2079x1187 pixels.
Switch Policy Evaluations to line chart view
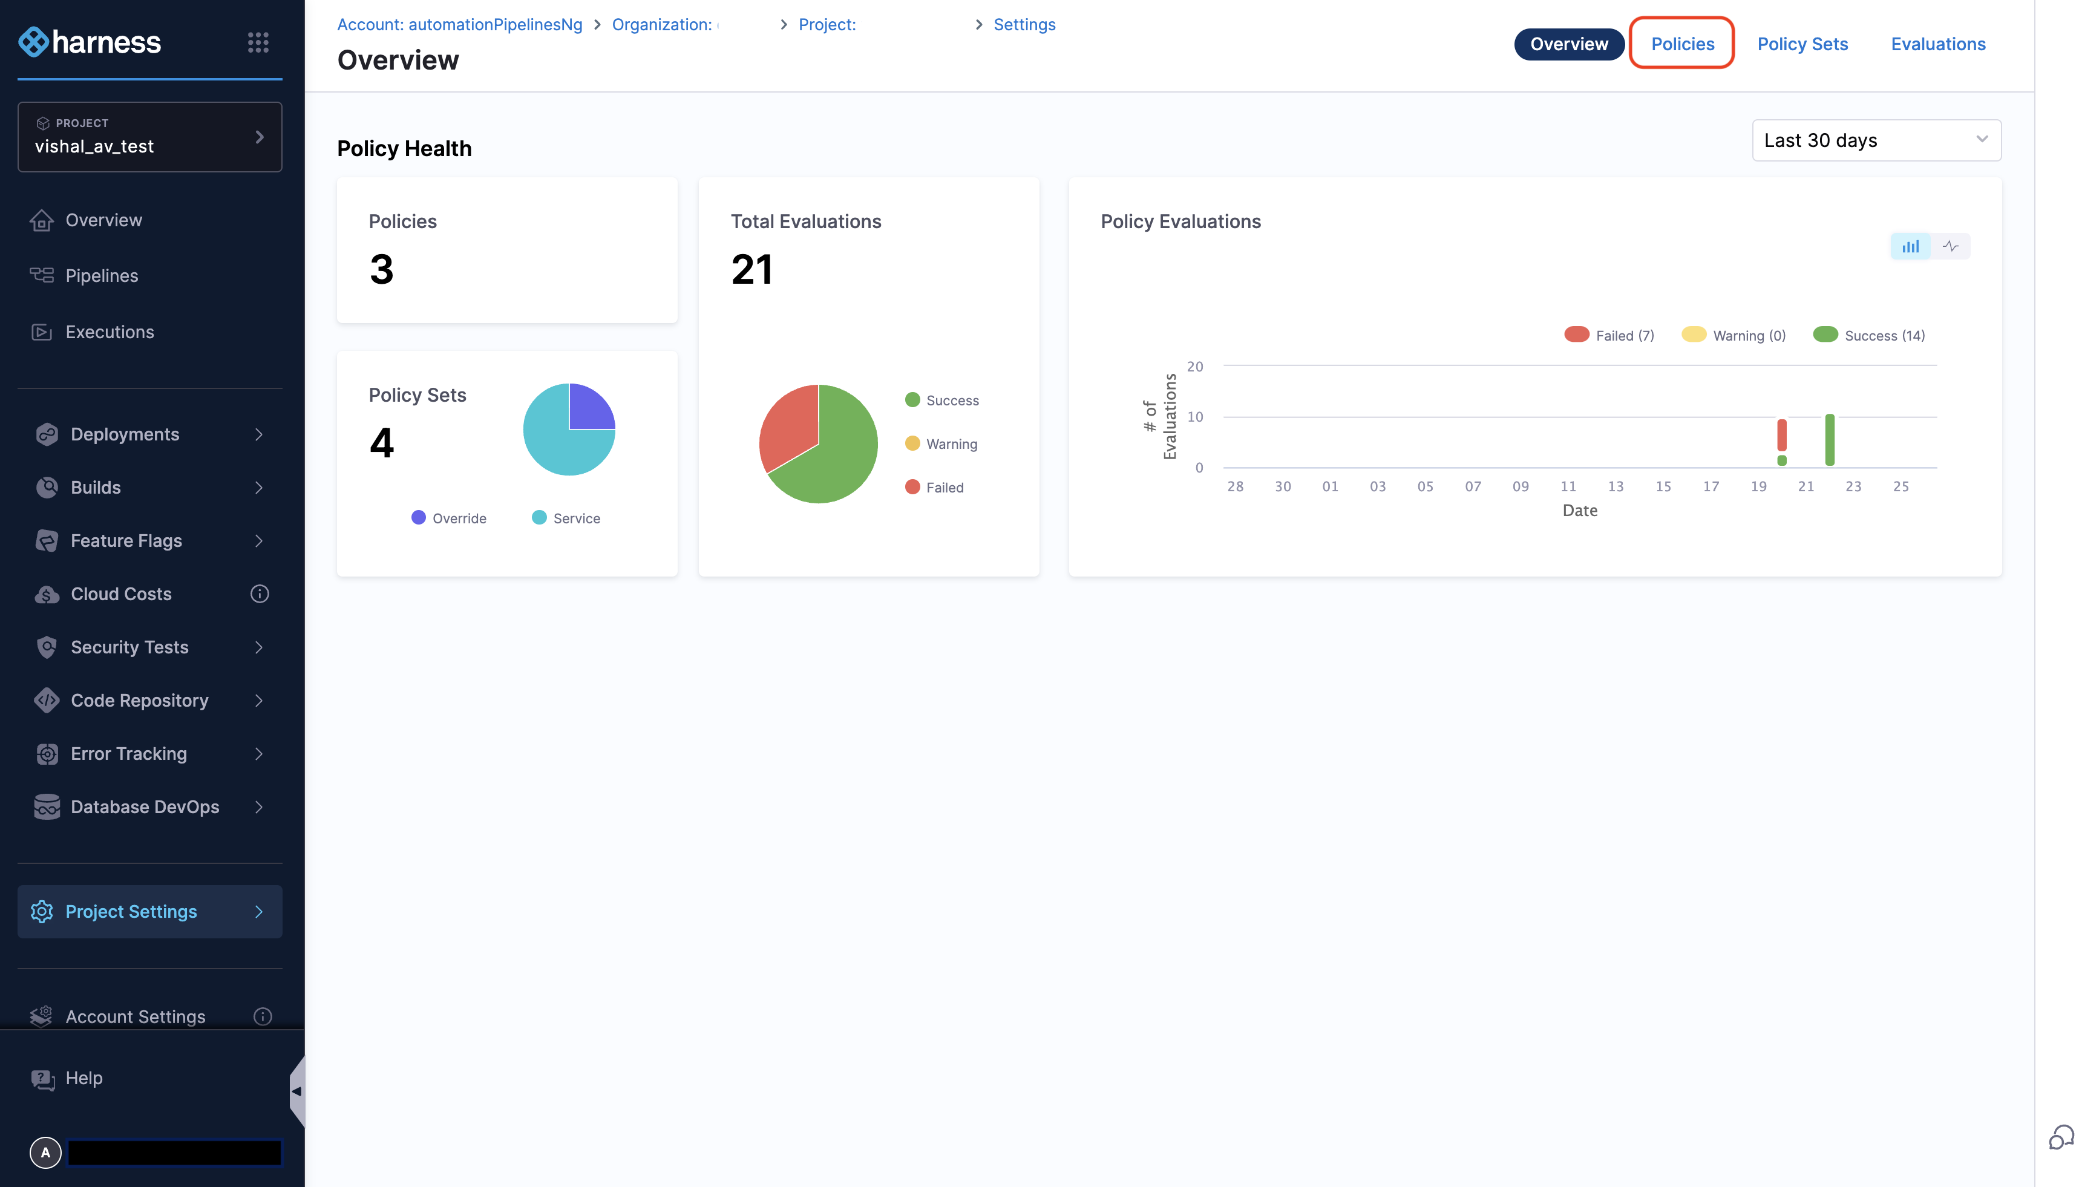click(x=1950, y=246)
